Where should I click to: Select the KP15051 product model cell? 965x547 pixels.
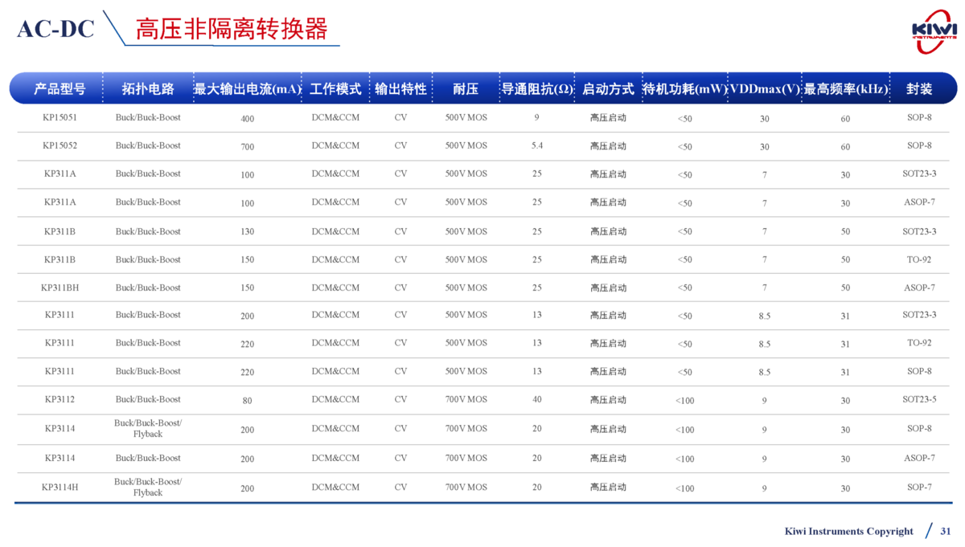pos(60,118)
